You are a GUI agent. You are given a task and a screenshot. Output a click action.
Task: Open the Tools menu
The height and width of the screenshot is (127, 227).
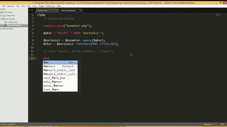coord(35,6)
